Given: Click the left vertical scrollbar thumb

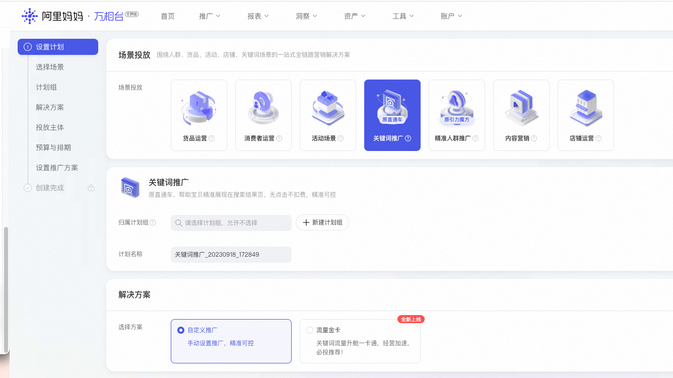Looking at the screenshot, I should (6, 289).
